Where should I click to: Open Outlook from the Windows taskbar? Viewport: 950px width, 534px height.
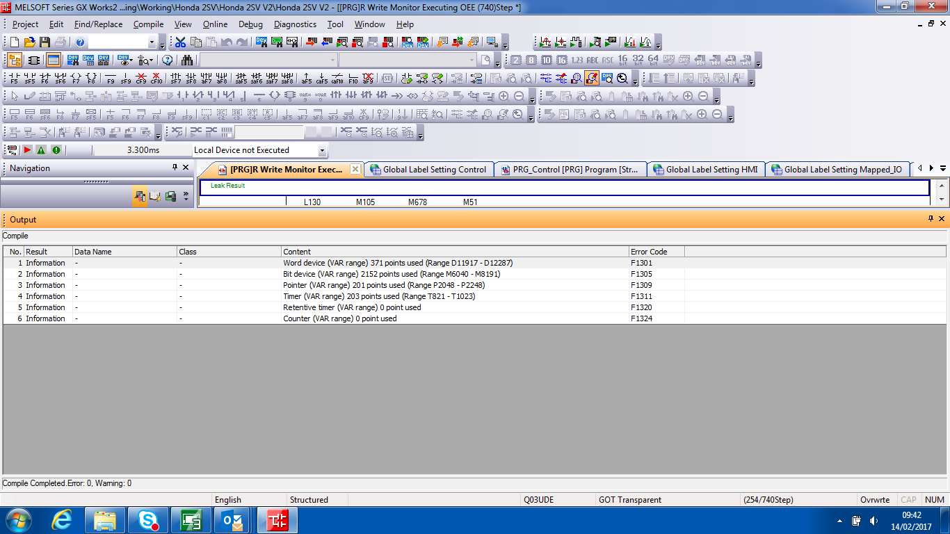point(232,520)
